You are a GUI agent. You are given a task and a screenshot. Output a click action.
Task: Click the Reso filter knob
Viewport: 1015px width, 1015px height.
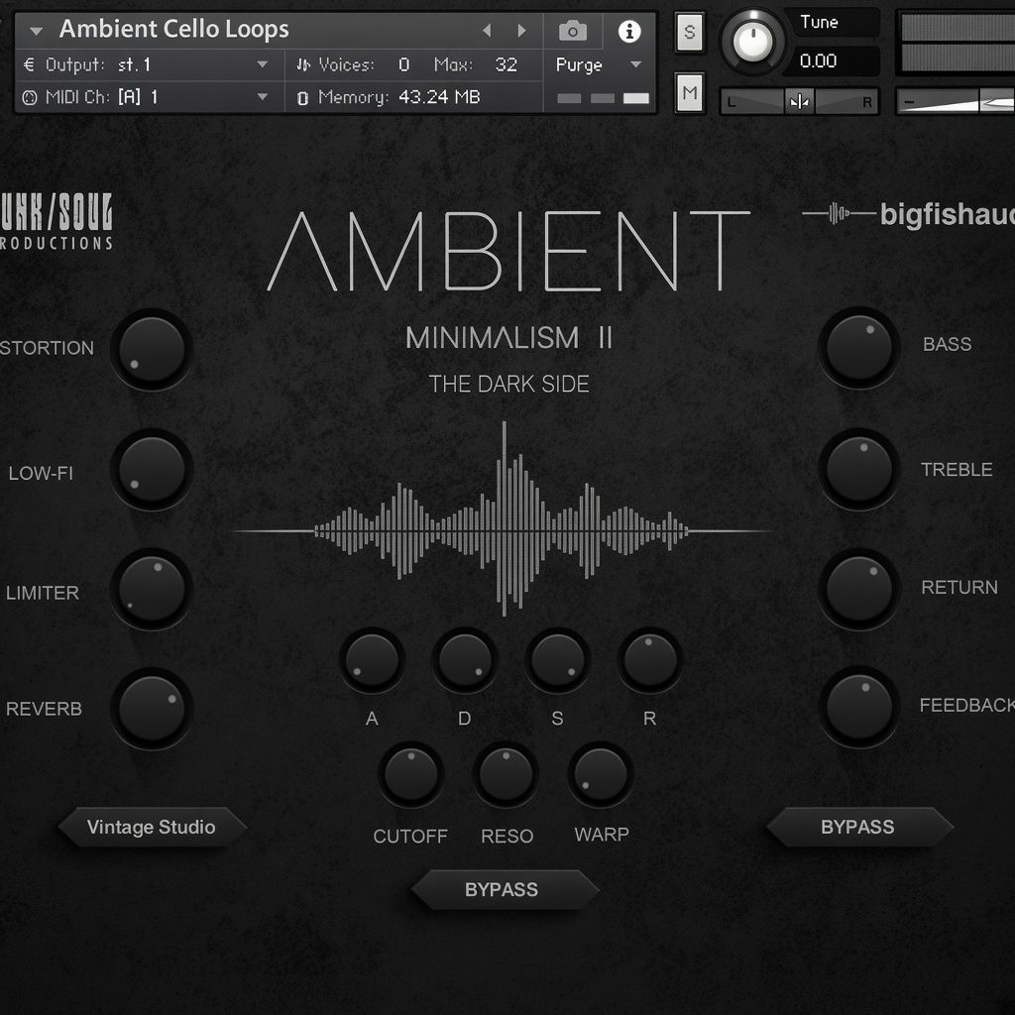506,774
